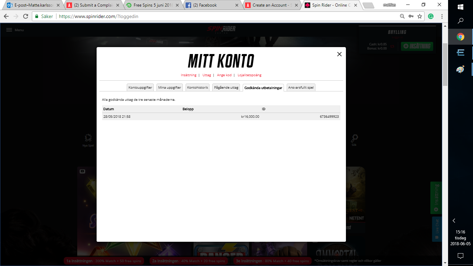Click the Säker padlock icon
This screenshot has width=473, height=266.
37,16
